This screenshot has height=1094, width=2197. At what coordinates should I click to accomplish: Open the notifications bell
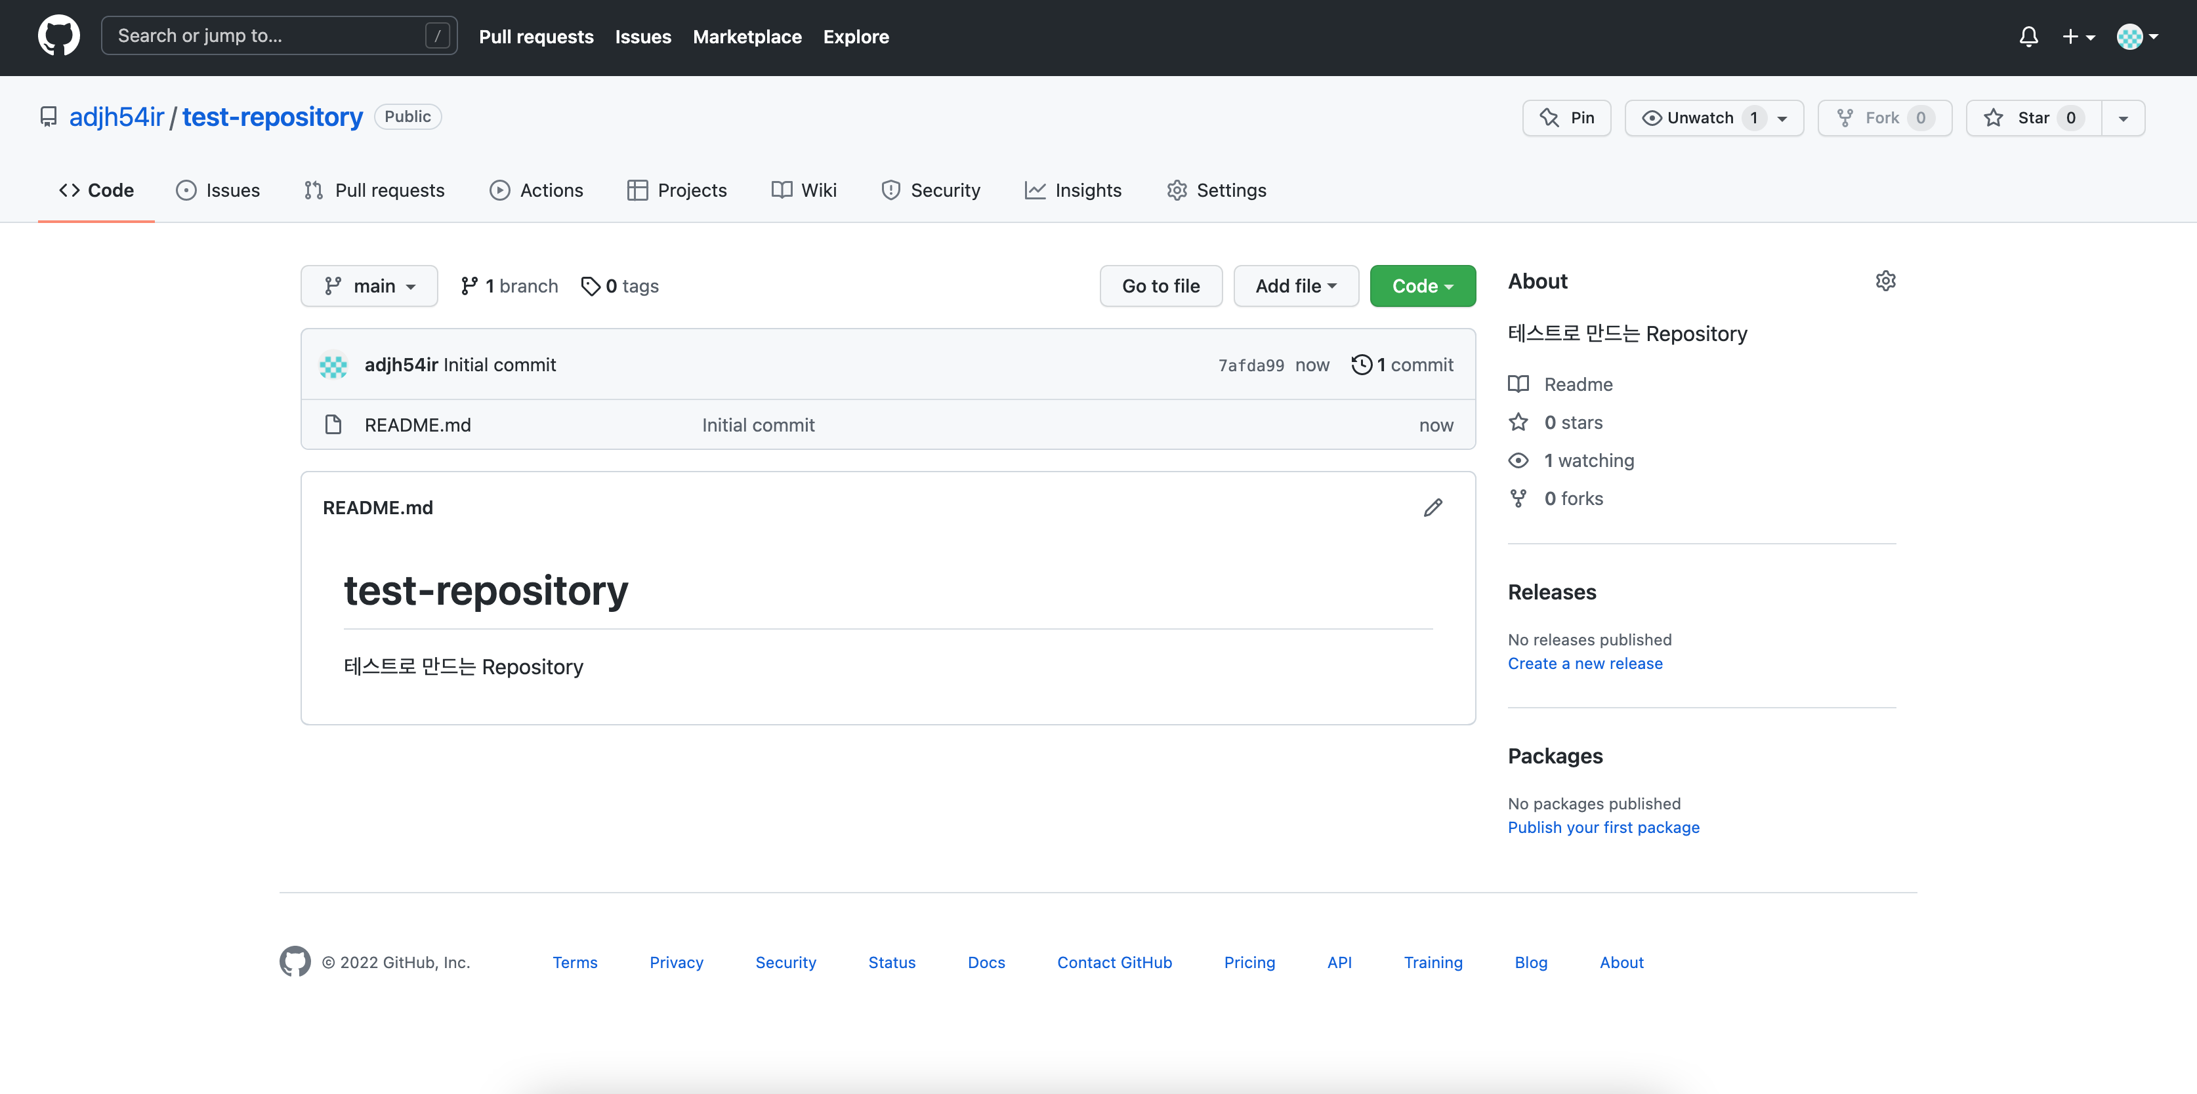[x=2028, y=37]
